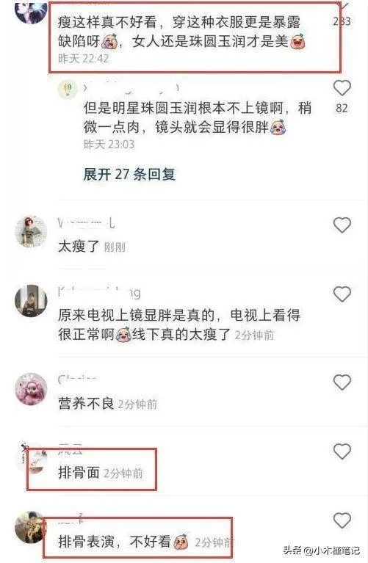Open pink-haired avatar next to '营养不良'
The width and height of the screenshot is (368, 563).
pos(31,389)
